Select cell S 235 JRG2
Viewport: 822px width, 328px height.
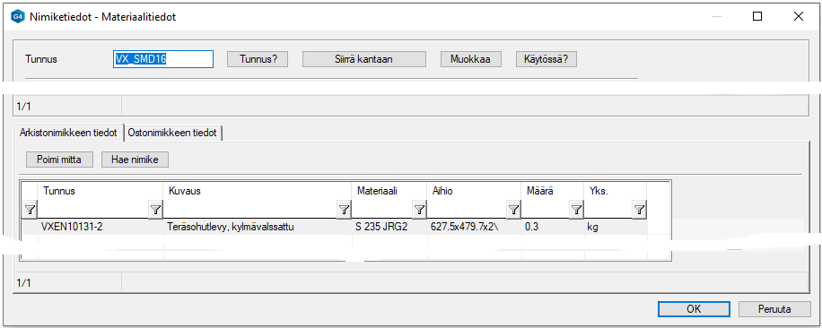coord(389,227)
